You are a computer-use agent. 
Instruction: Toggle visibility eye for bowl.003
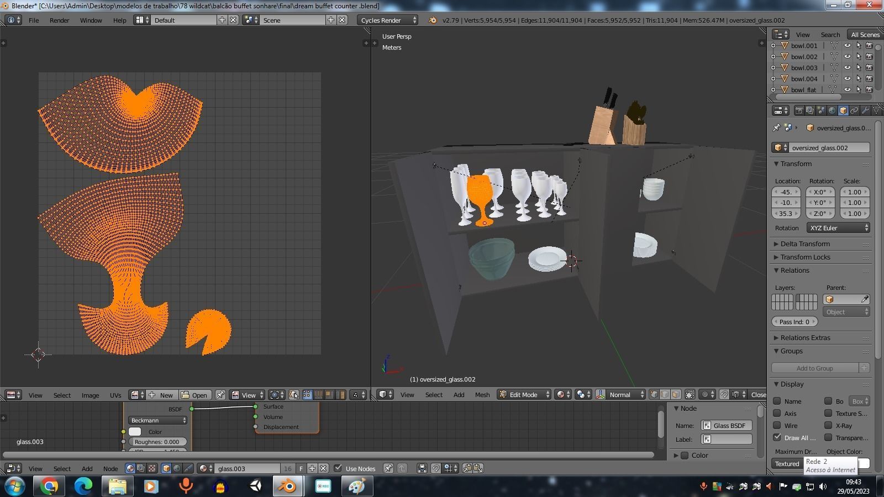pos(847,67)
